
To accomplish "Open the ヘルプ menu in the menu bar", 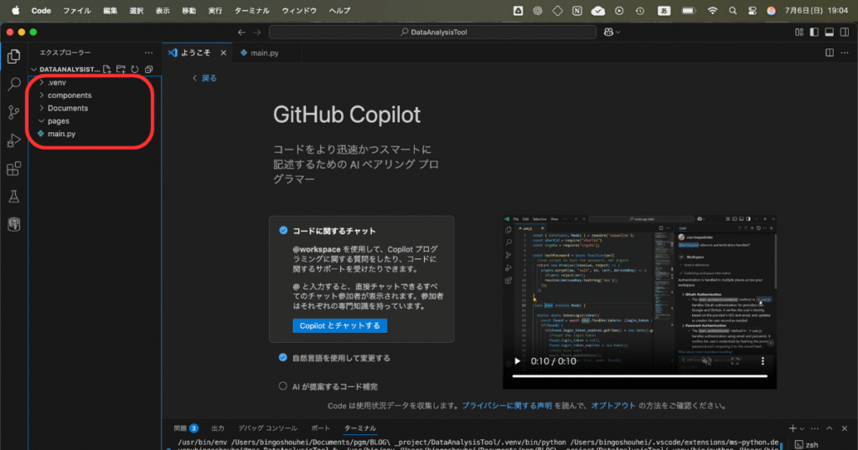I will coord(339,10).
